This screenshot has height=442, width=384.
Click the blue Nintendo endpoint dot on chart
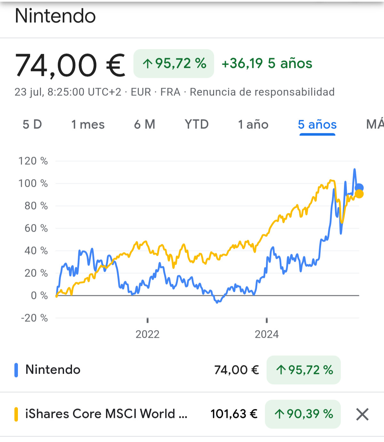coord(359,188)
